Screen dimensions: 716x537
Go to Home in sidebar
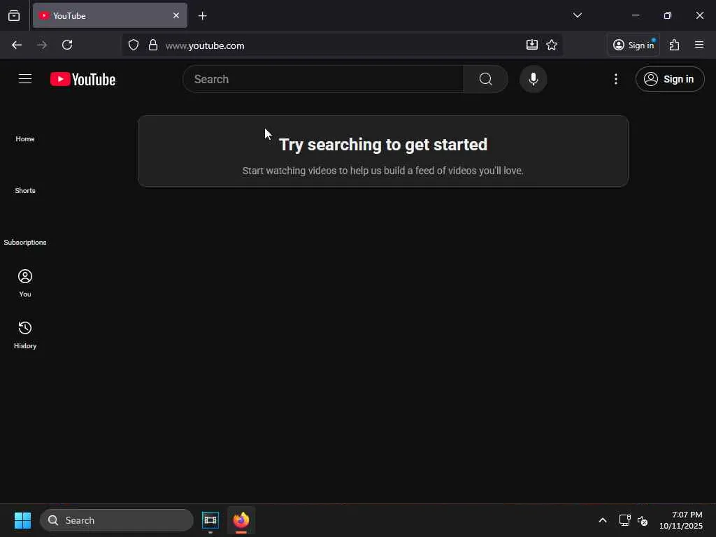click(x=25, y=139)
